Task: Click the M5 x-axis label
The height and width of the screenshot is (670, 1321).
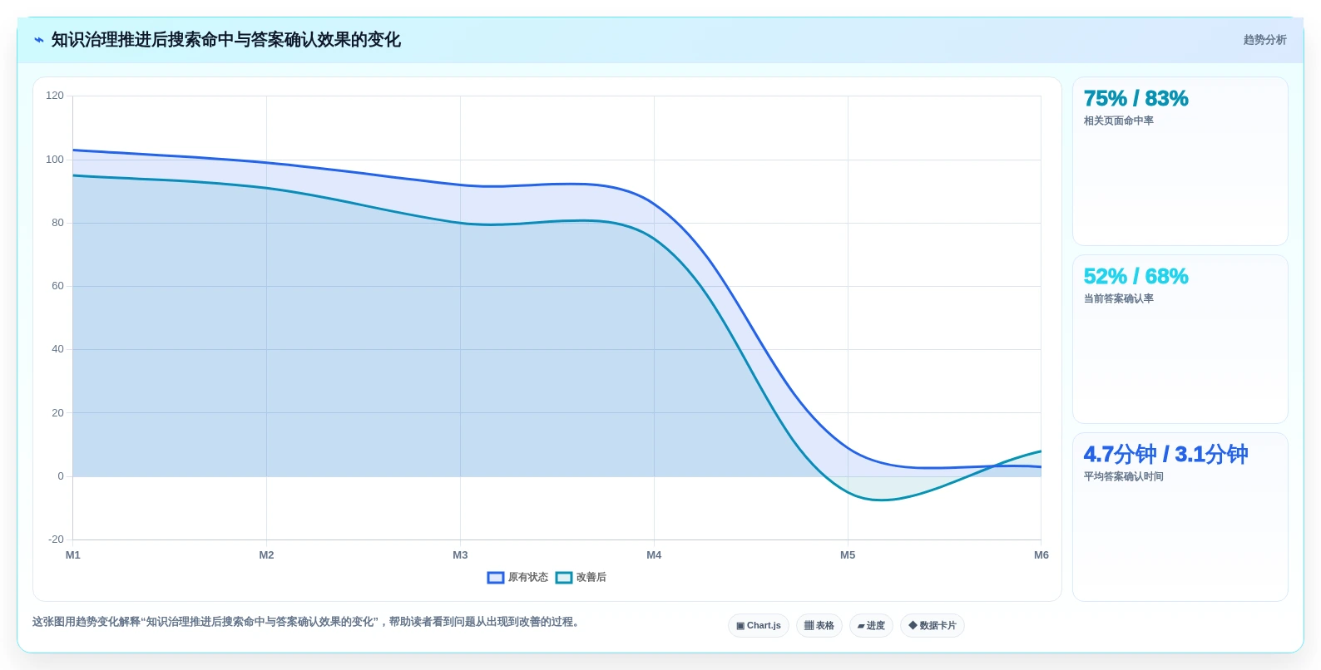Action: [848, 555]
